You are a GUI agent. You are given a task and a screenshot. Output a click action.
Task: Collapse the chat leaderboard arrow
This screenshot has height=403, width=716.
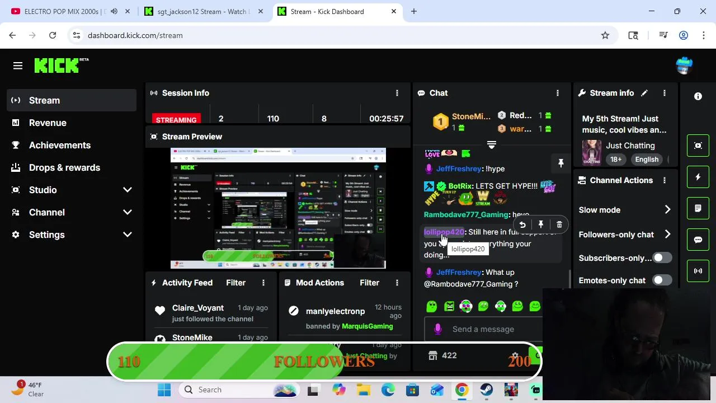[x=492, y=146]
